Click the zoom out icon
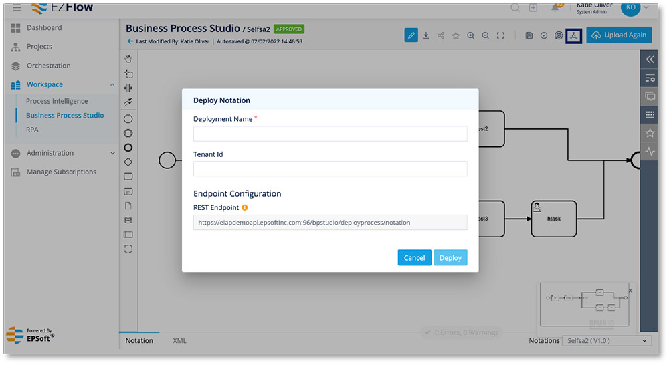 (x=486, y=35)
